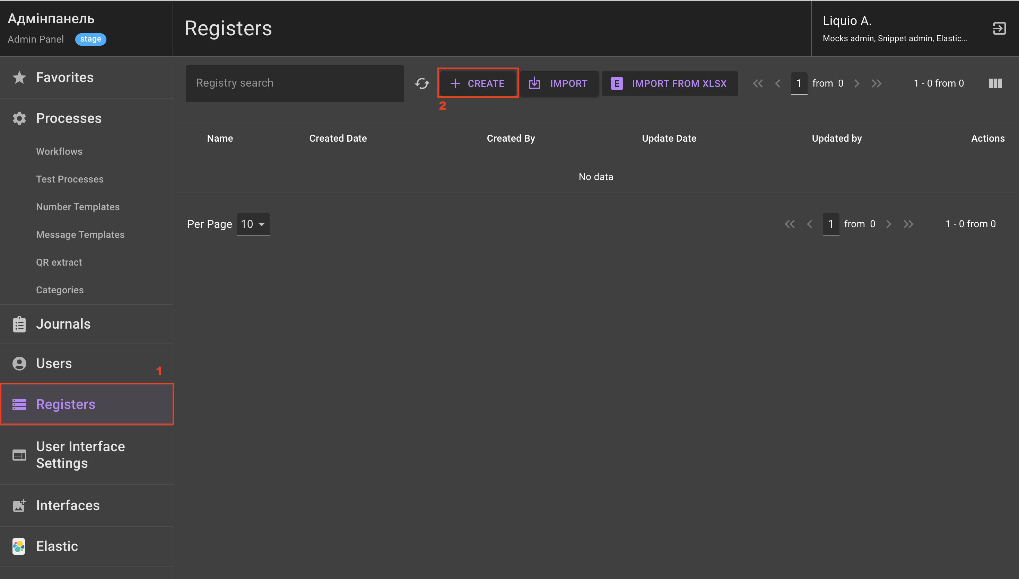This screenshot has width=1019, height=579.
Task: Open the Per Page dropdown
Action: pyautogui.click(x=253, y=224)
